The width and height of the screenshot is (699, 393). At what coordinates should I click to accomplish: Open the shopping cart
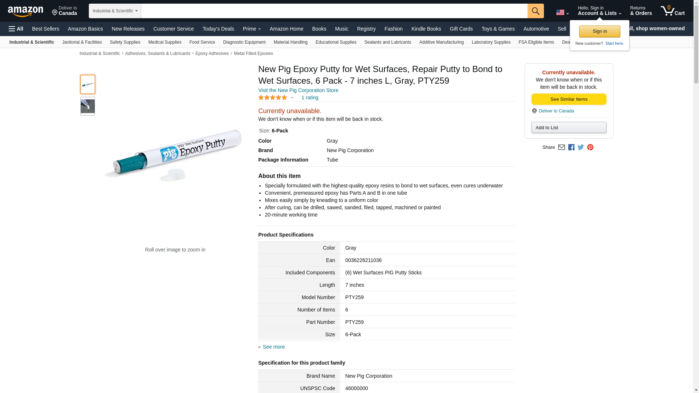673,11
